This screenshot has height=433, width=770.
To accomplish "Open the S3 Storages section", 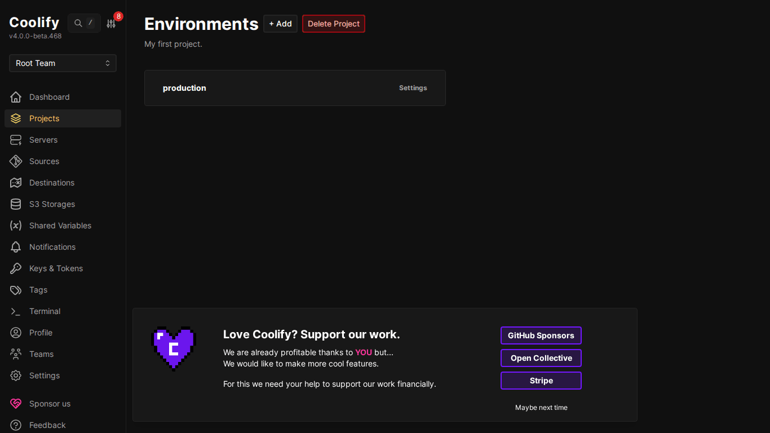I will tap(53, 204).
